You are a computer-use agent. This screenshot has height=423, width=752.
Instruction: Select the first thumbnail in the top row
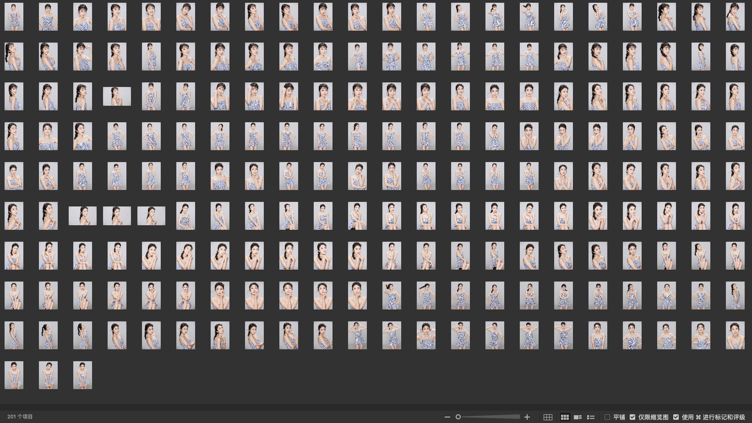[x=14, y=17]
